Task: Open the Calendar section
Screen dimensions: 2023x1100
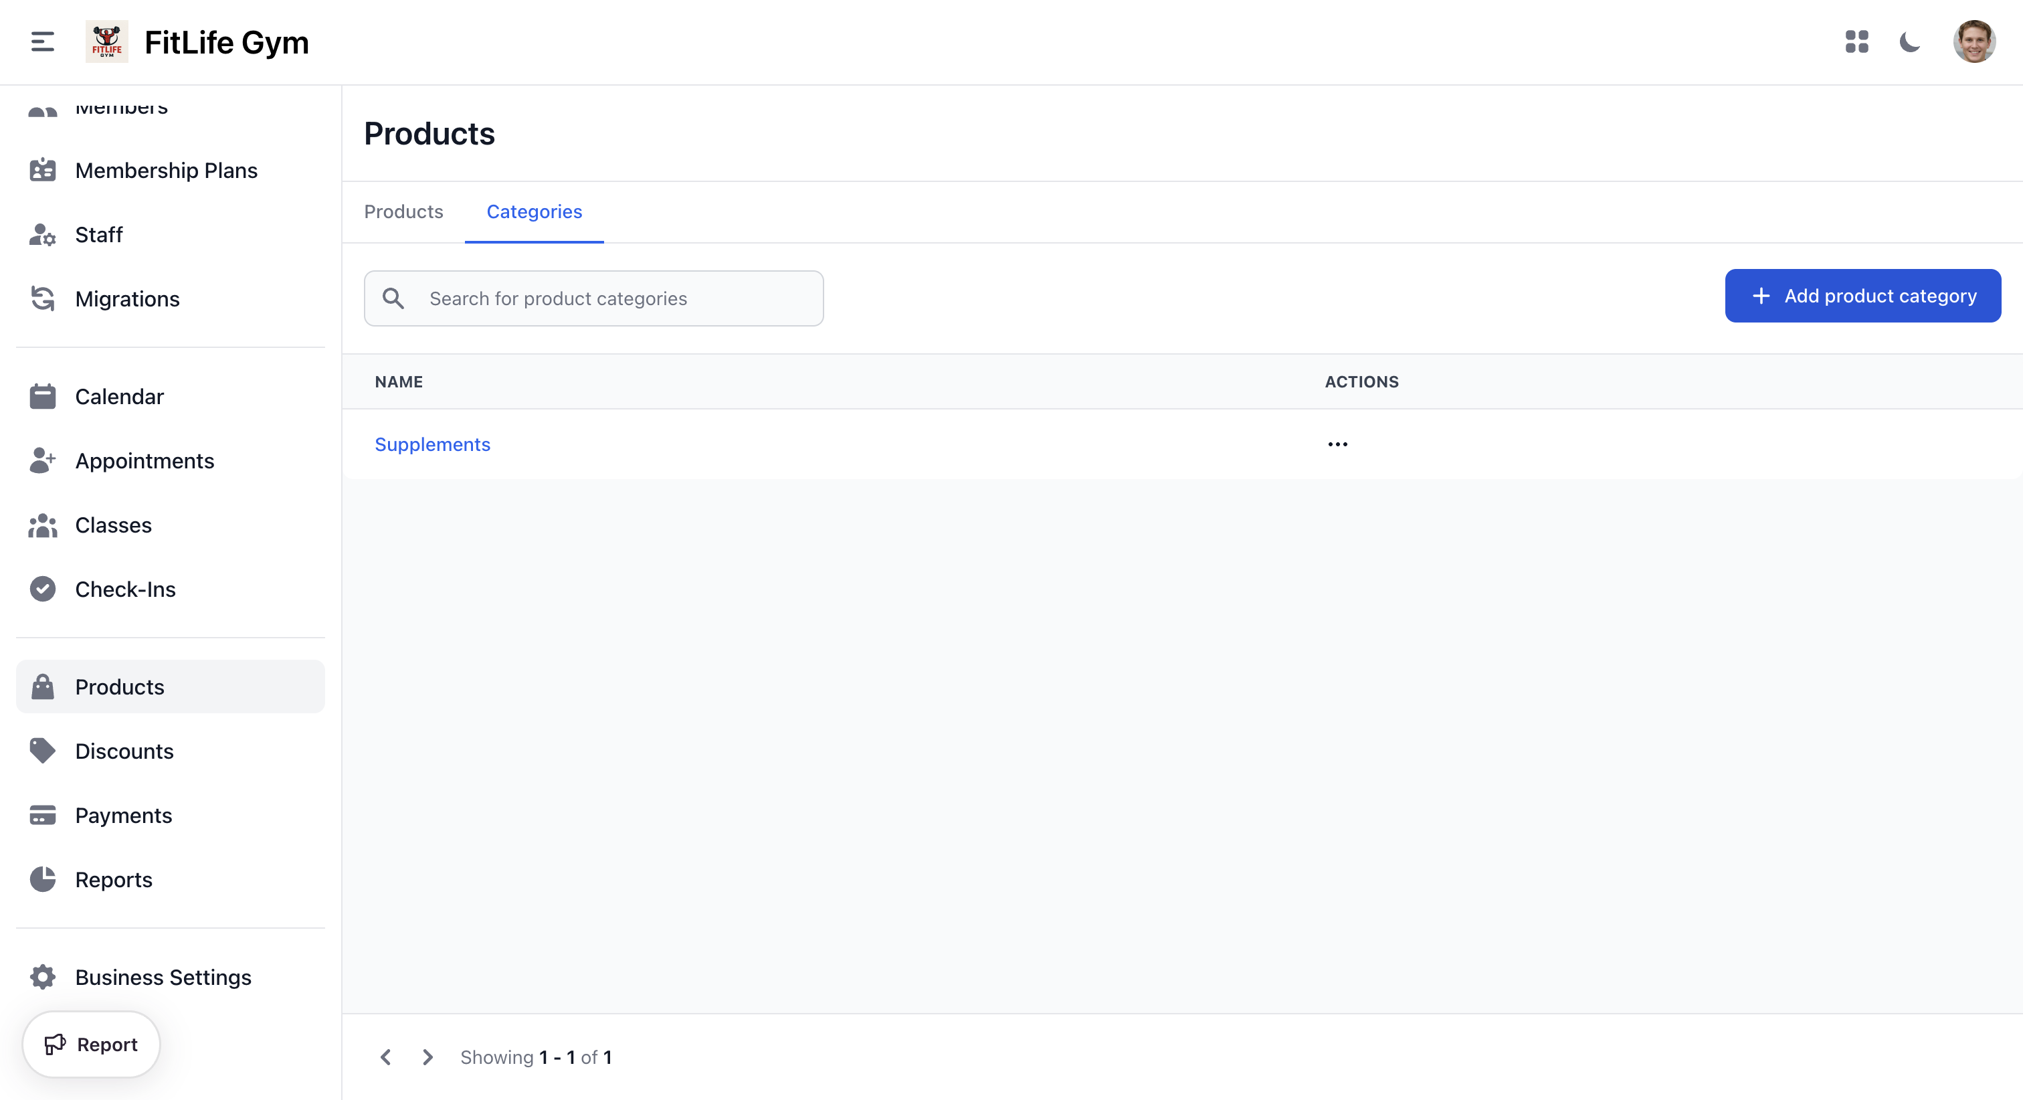Action: pyautogui.click(x=119, y=396)
